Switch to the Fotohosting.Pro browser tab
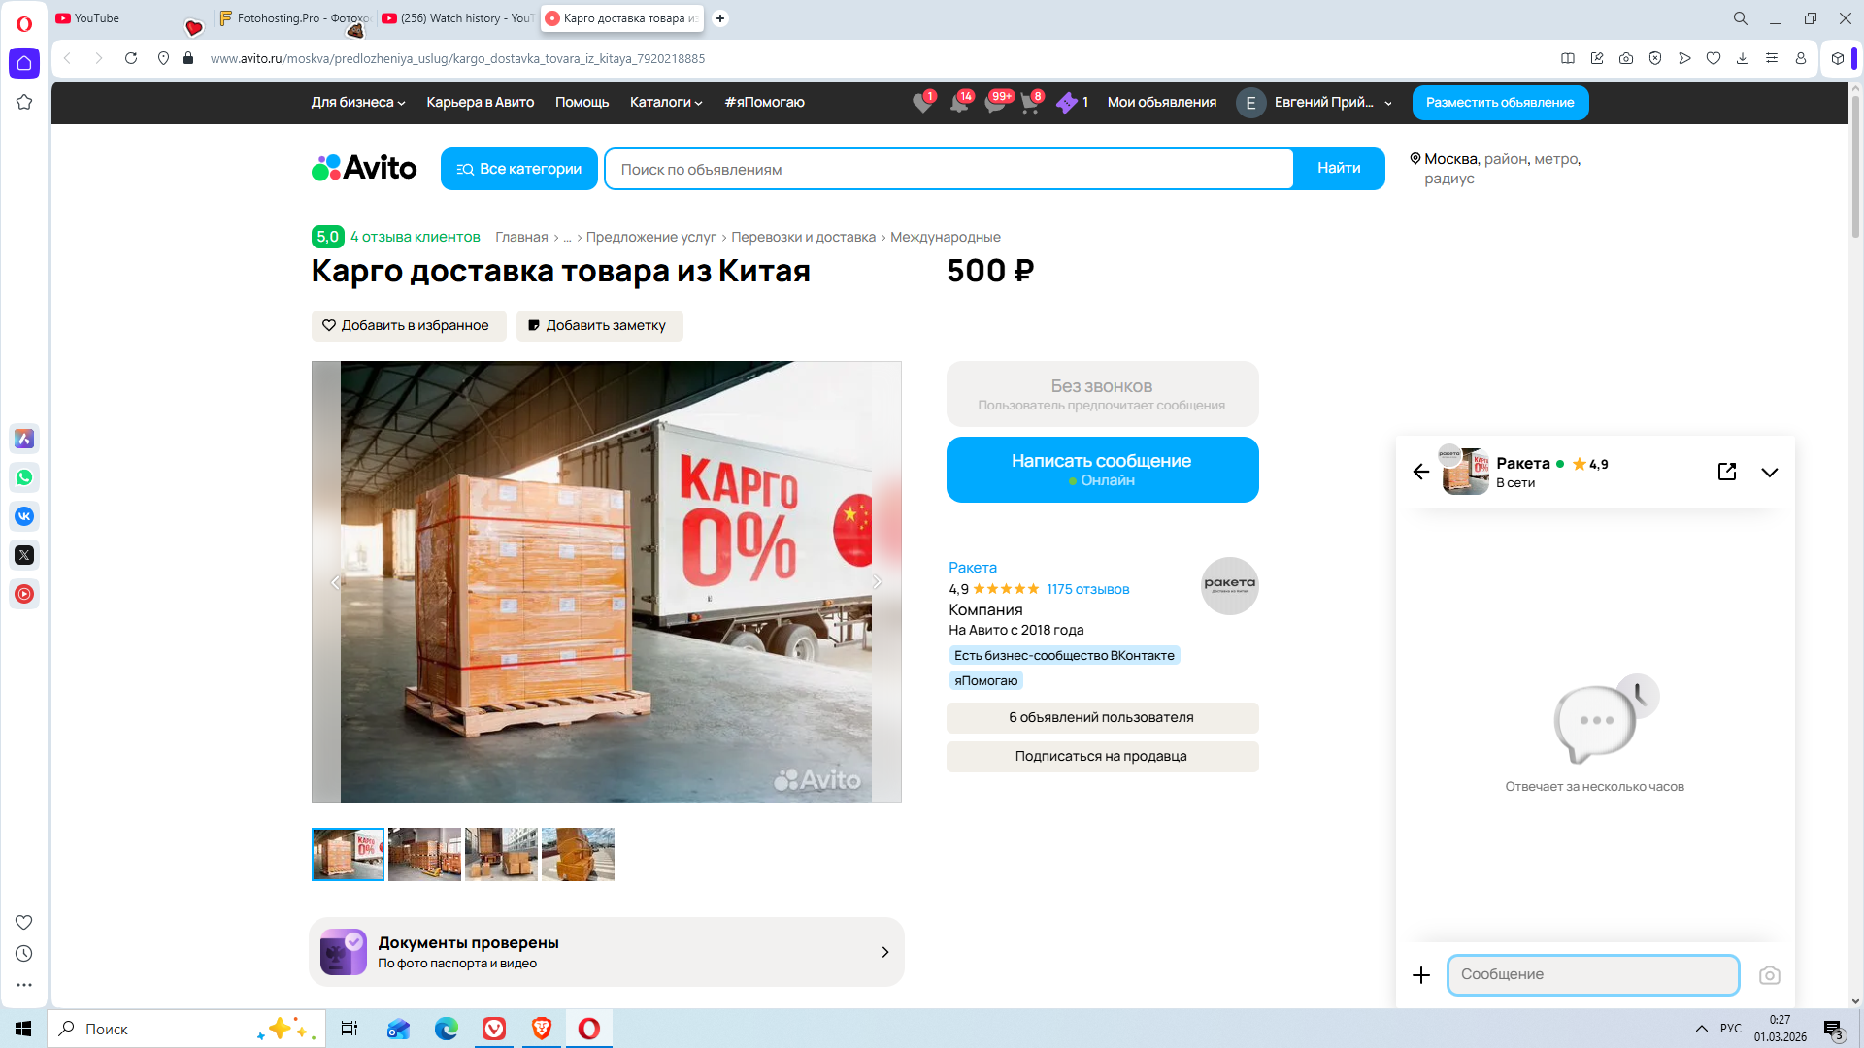 294,18
